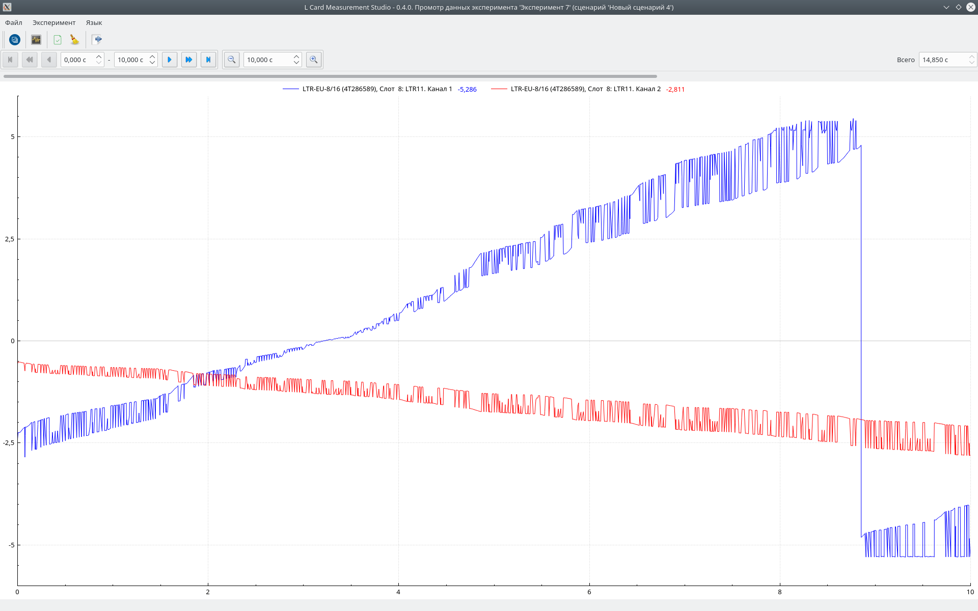Increase the total 14,850 c value
This screenshot has width=978, height=611.
click(971, 57)
